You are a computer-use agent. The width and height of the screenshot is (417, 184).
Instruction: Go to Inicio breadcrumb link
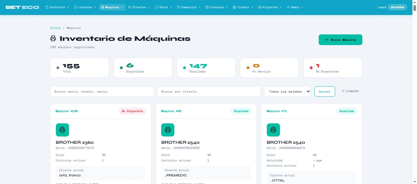click(55, 28)
